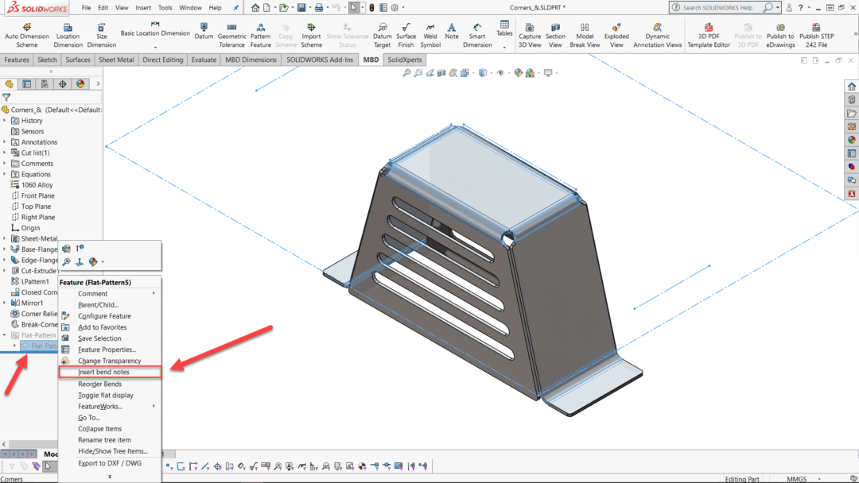859x483 pixels.
Task: Select the Pattern Feature tool
Action: (260, 33)
